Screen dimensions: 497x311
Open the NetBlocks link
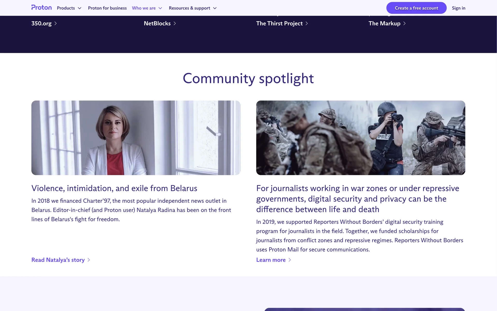[157, 24]
